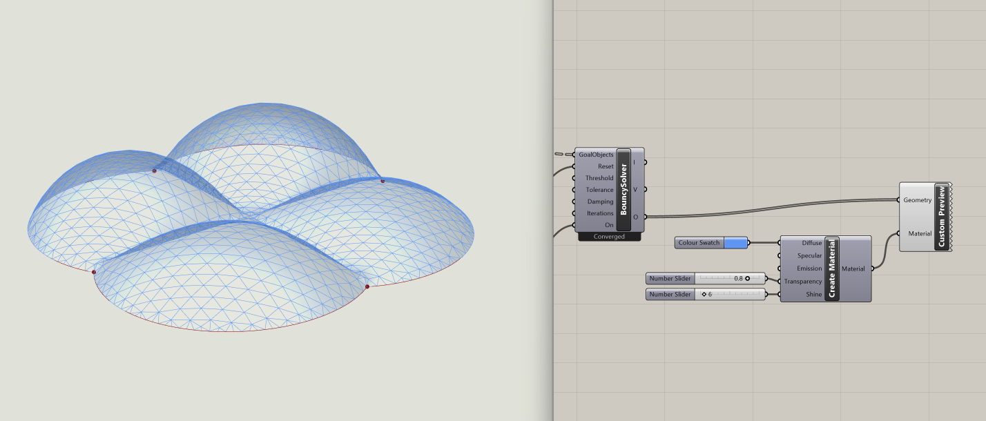Click the Emission input on Create Material
This screenshot has width=986, height=421.
tap(809, 268)
